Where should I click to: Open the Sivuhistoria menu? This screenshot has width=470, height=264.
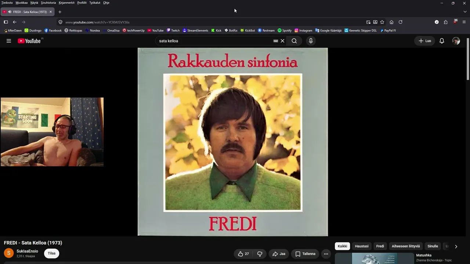coord(48,3)
